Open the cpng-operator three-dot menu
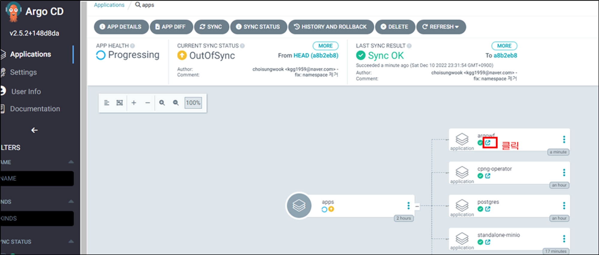 click(564, 172)
